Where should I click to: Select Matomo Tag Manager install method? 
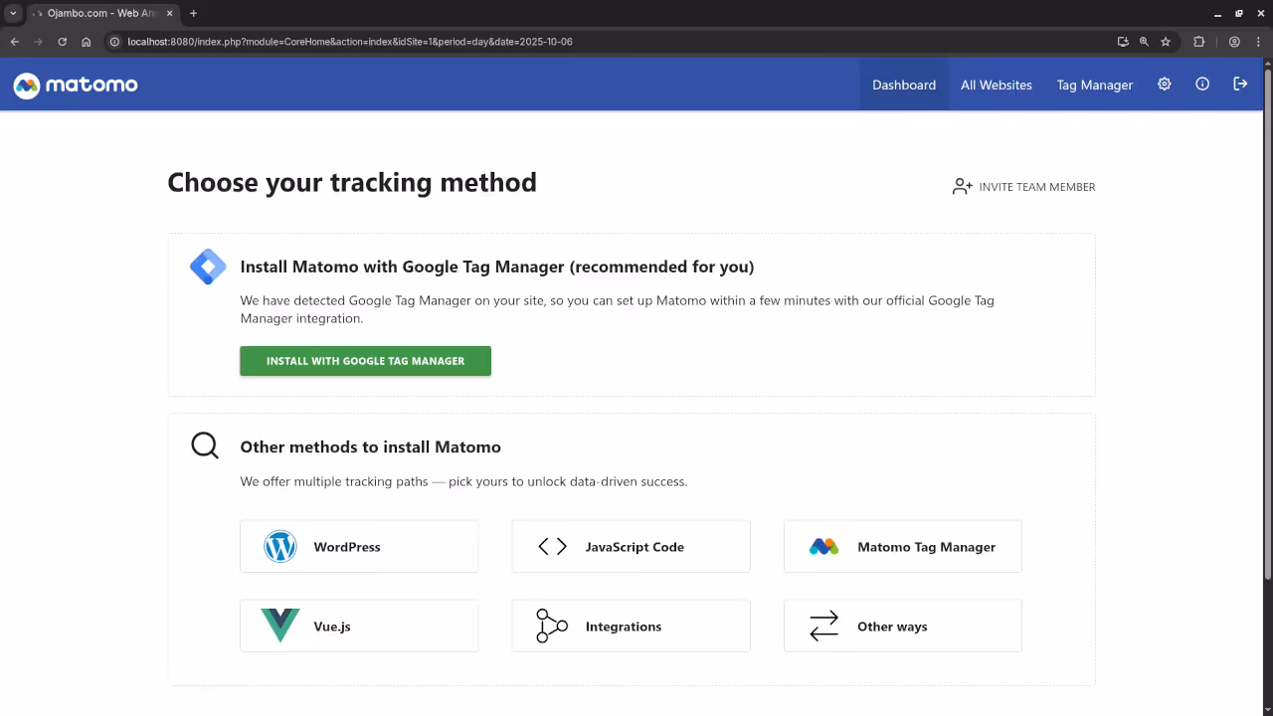[902, 547]
